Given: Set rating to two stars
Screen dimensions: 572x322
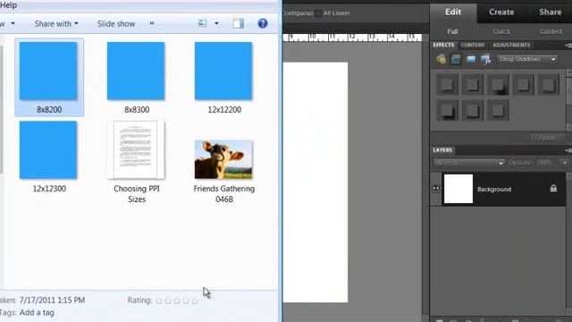Looking at the screenshot, I should [x=168, y=301].
